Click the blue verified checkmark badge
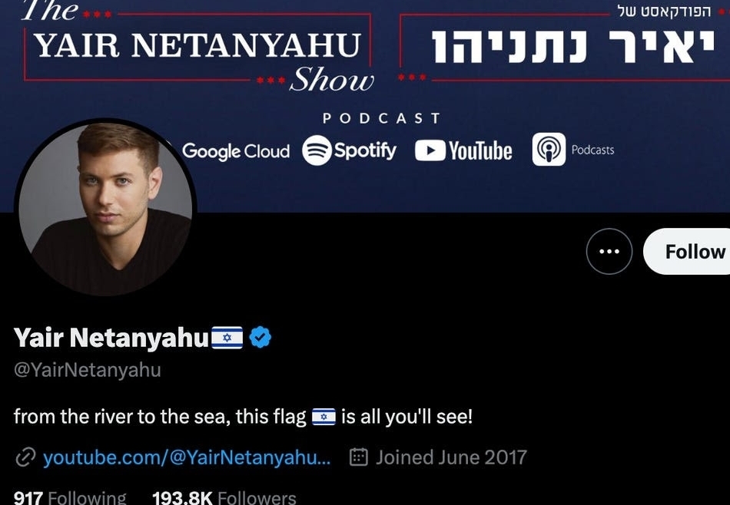Screen dimensions: 730x505 [x=260, y=337]
